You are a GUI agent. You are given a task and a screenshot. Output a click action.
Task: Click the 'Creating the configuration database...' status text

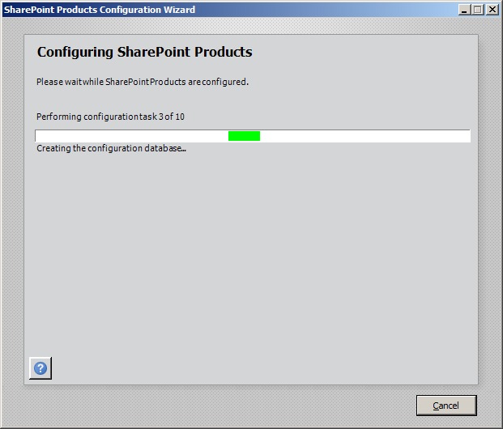click(111, 148)
